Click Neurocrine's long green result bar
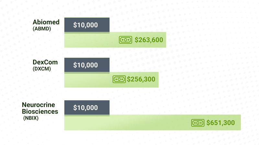This screenshot has height=145, width=259. click(152, 122)
